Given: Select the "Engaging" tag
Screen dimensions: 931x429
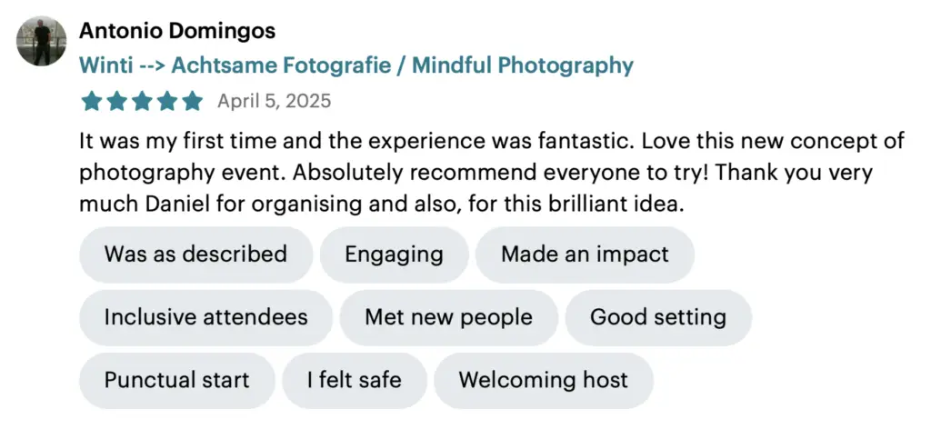Looking at the screenshot, I should coord(394,254).
